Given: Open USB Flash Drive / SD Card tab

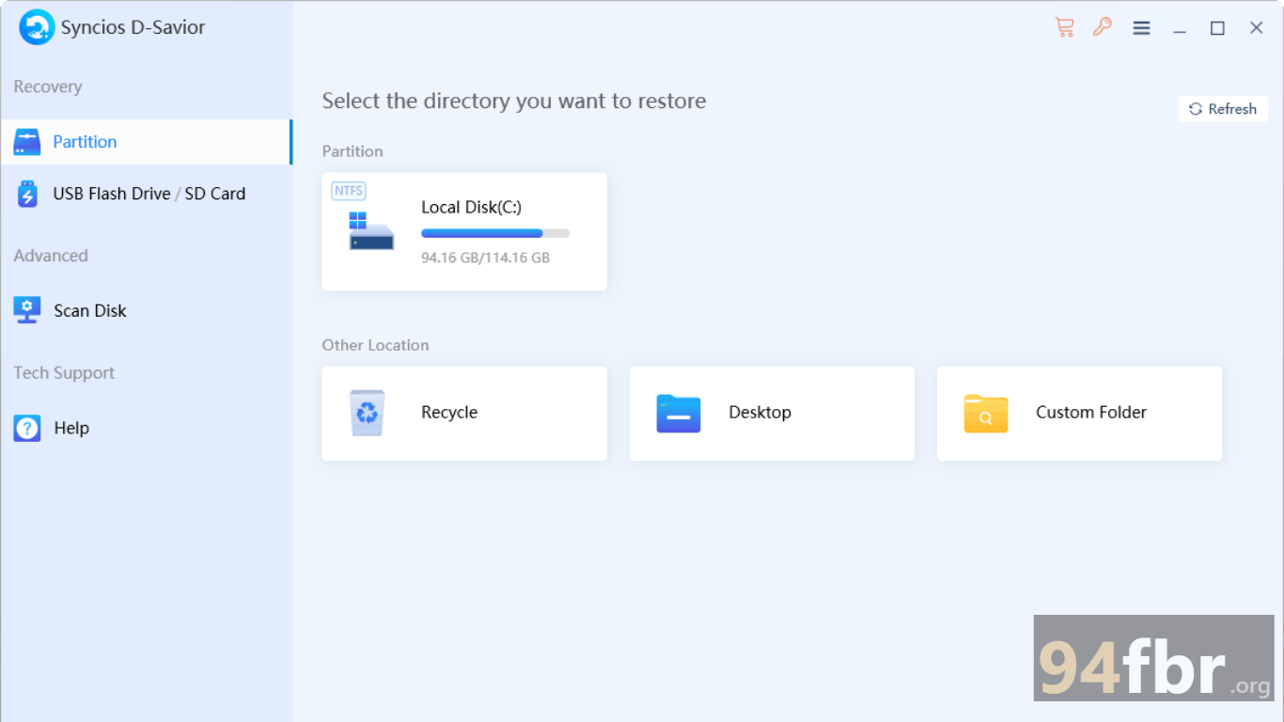Looking at the screenshot, I should [147, 194].
